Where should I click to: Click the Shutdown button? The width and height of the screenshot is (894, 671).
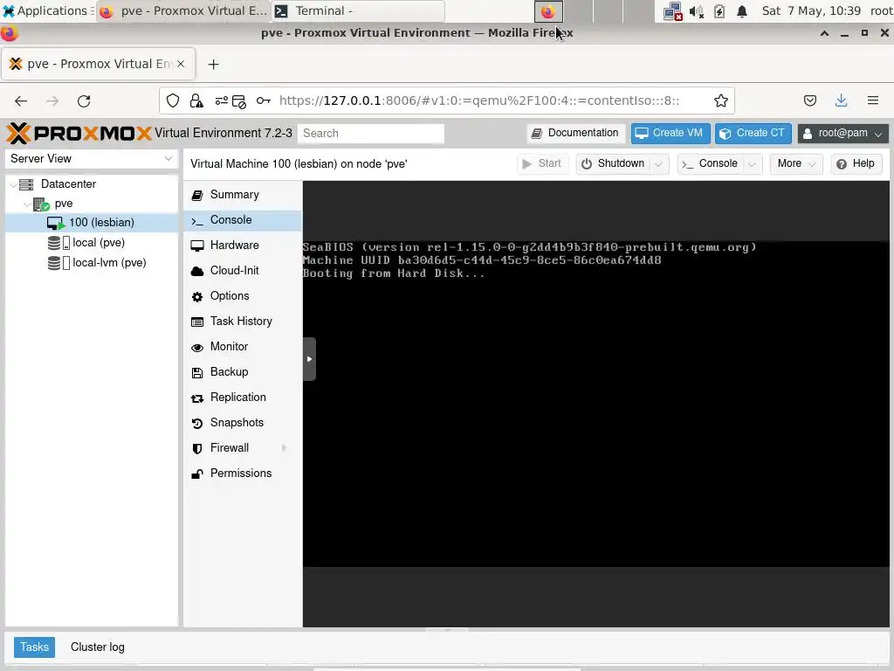pyautogui.click(x=613, y=163)
